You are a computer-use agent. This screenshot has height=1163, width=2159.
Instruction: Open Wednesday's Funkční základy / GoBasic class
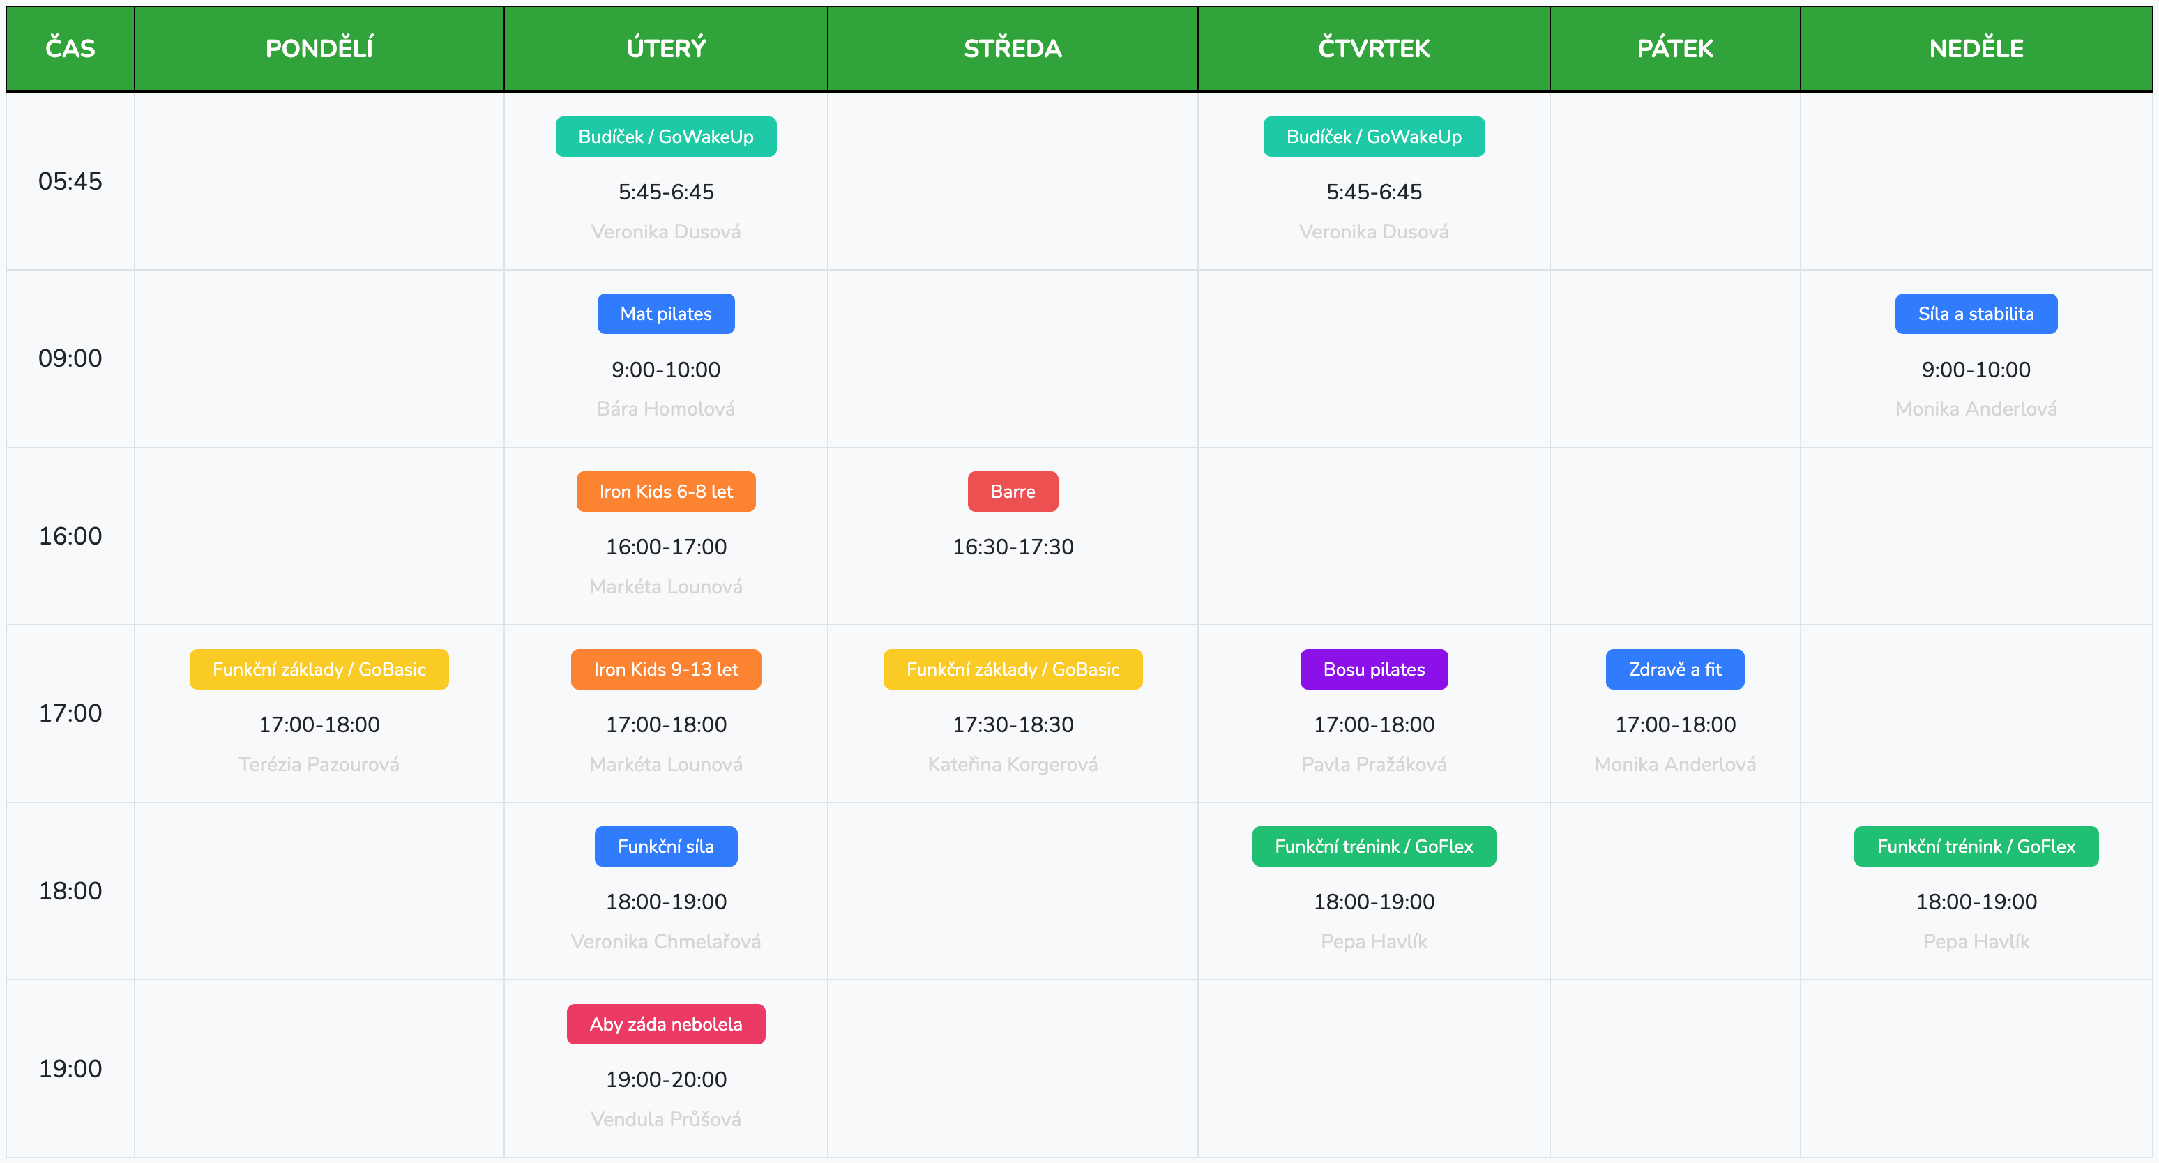(x=1012, y=669)
